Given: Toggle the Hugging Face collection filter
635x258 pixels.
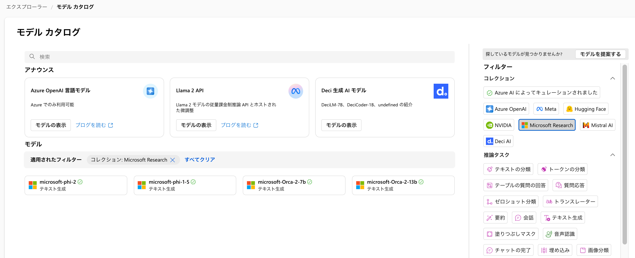Looking at the screenshot, I should pos(586,109).
